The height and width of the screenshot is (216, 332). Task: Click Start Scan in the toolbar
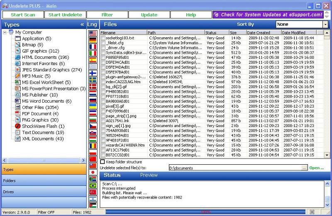[23, 15]
